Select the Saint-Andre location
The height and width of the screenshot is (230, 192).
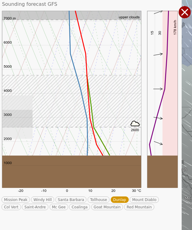(x=35, y=207)
